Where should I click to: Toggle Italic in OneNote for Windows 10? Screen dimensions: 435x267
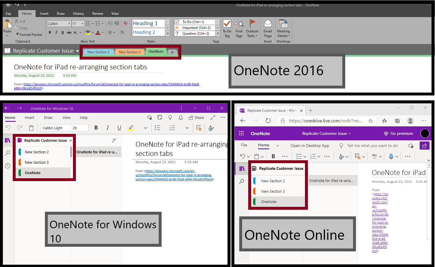(x=108, y=128)
